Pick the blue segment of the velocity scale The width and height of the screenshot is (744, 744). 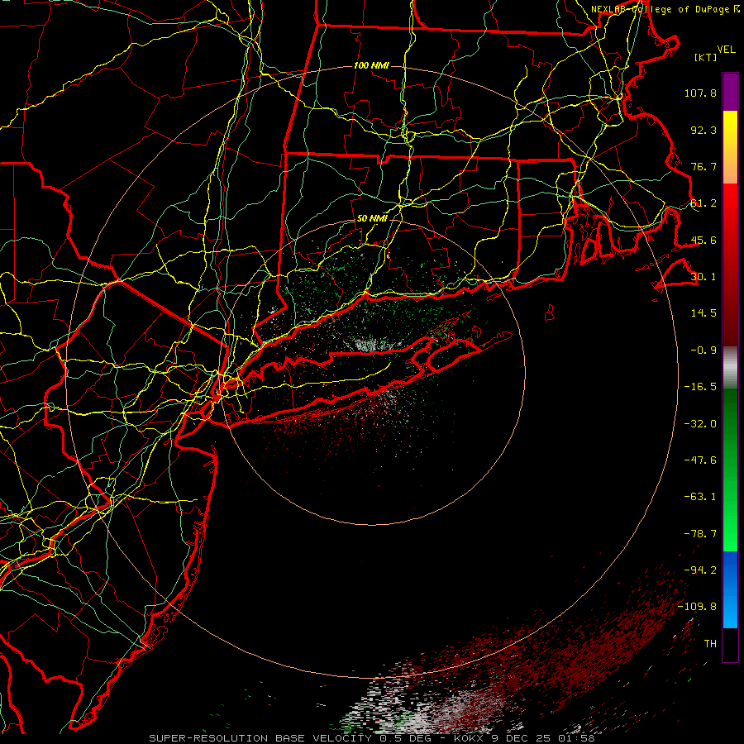pyautogui.click(x=730, y=589)
